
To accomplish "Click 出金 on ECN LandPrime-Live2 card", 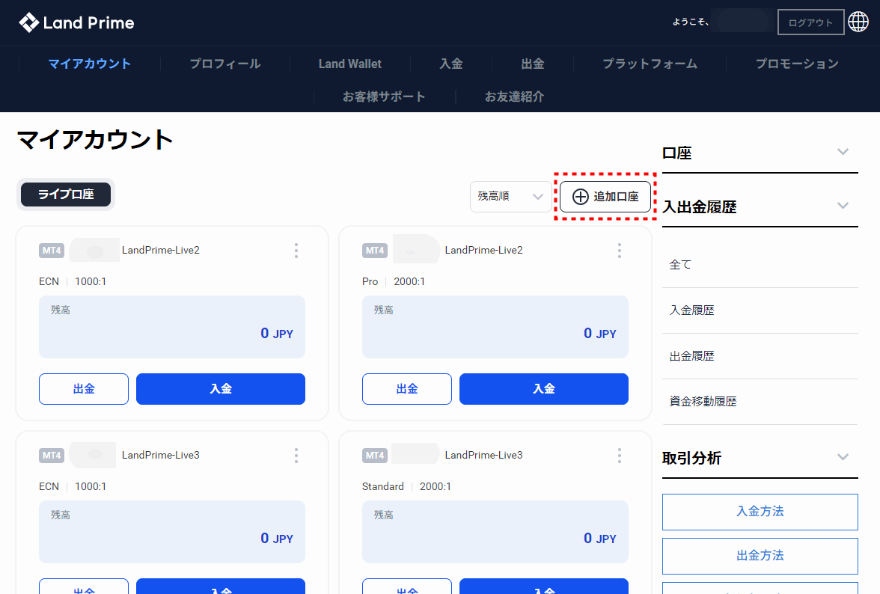I will [x=84, y=389].
